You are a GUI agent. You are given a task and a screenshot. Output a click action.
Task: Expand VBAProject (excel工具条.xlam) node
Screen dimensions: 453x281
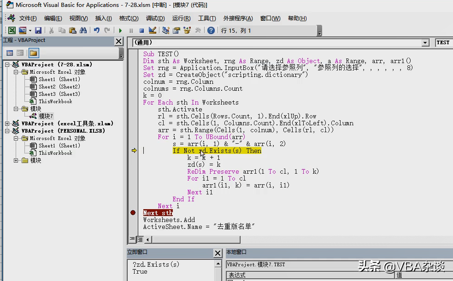pos(7,123)
